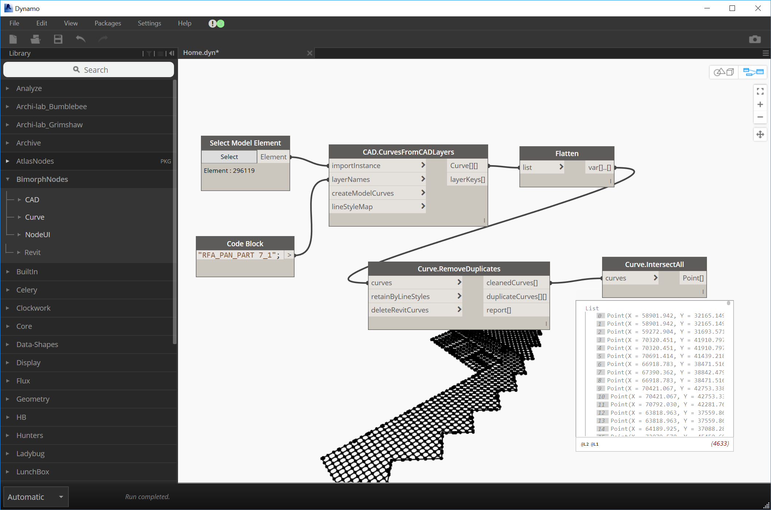Click the Select button on node
The height and width of the screenshot is (510, 771).
pyautogui.click(x=229, y=157)
